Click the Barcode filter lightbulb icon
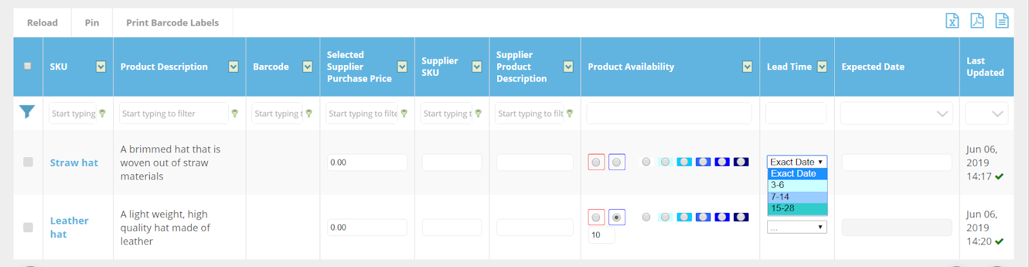Viewport: 1029px width, 267px height. 309,114
